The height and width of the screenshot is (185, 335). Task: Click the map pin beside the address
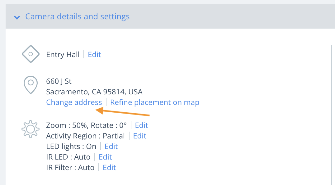[x=30, y=85]
